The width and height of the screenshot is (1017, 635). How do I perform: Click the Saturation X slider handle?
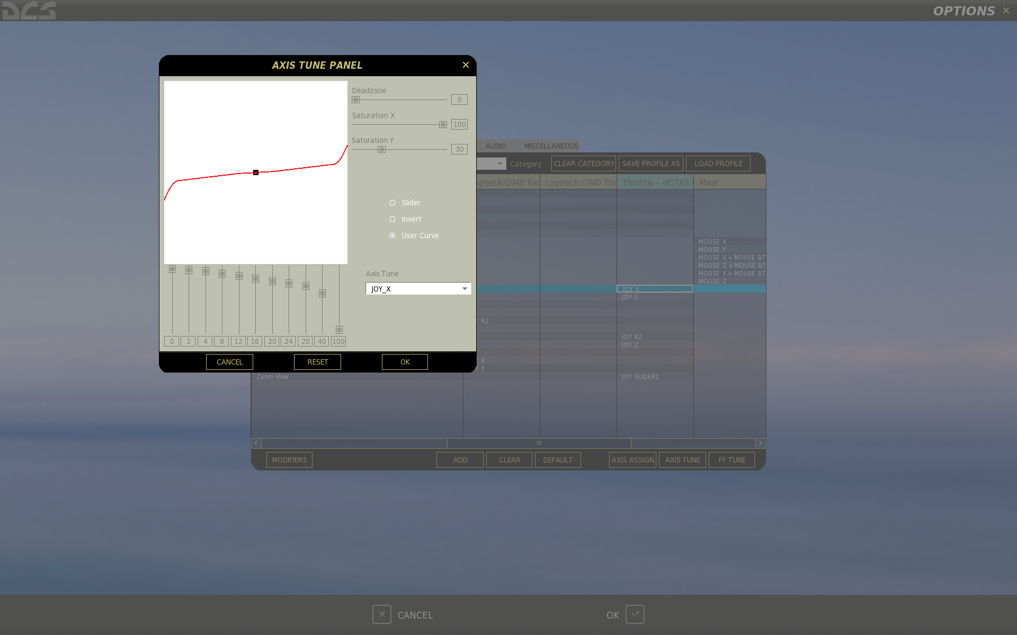click(443, 124)
